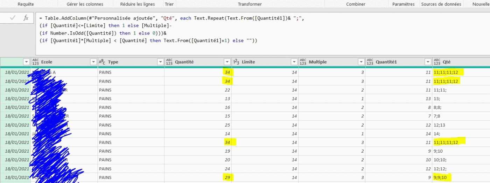Click the fx function icon
The image size is (490, 183).
tap(26, 18)
